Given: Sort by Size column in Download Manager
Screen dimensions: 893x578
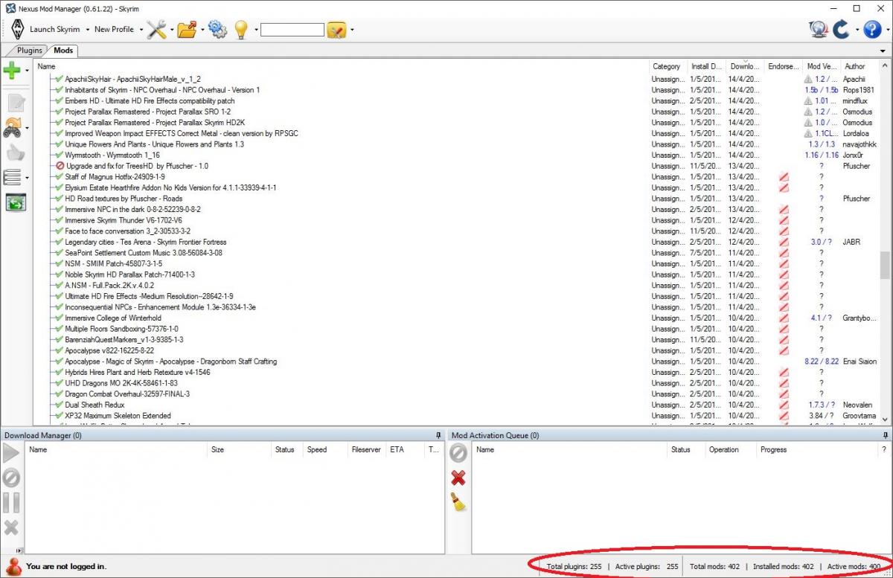Looking at the screenshot, I should (240, 449).
